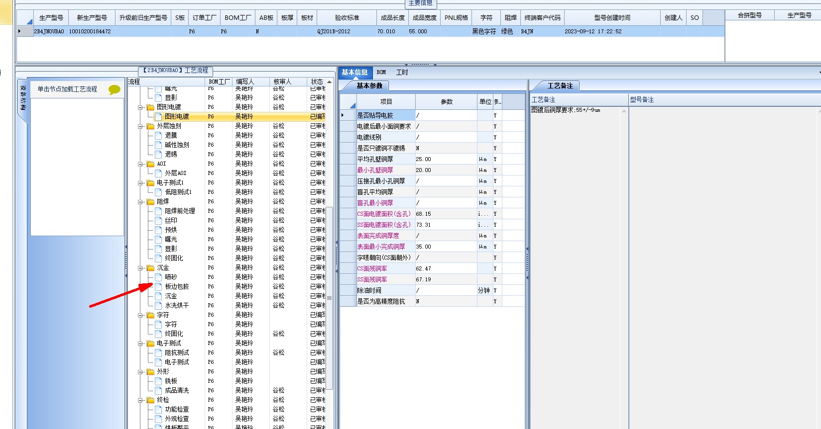The width and height of the screenshot is (821, 429).
Task: Click the 单击节点加载工艺流程 panel title
Action: pyautogui.click(x=67, y=89)
